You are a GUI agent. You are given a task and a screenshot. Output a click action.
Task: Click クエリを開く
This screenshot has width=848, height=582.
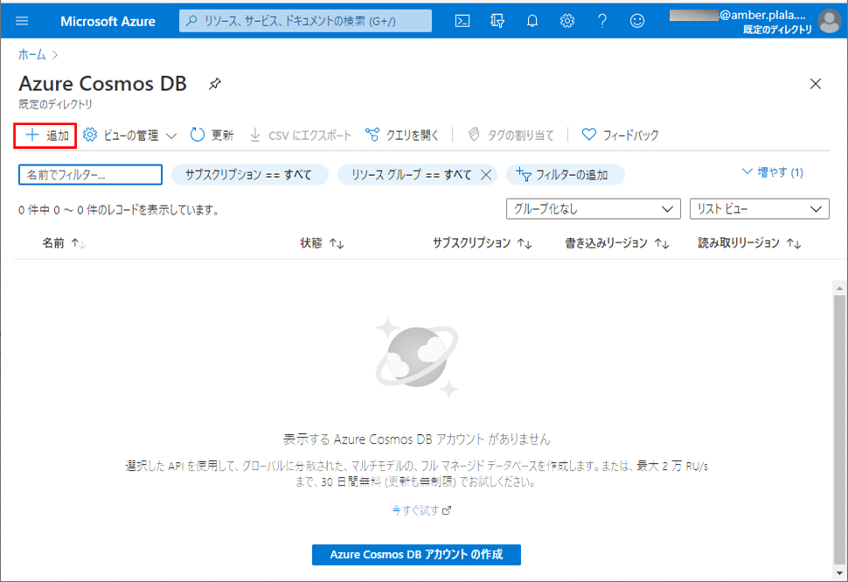(x=401, y=136)
